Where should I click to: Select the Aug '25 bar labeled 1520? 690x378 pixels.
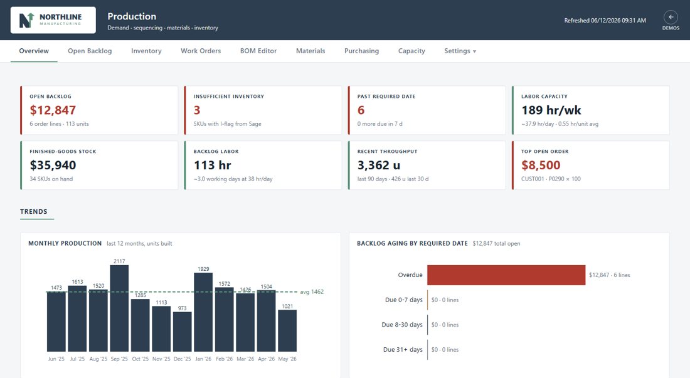point(98,320)
